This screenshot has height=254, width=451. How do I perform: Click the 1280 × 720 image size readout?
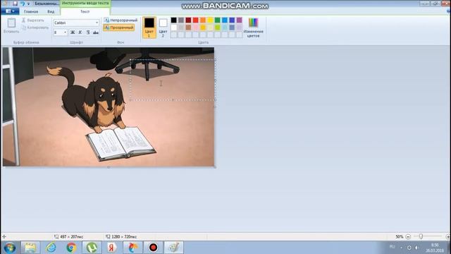tap(124, 237)
